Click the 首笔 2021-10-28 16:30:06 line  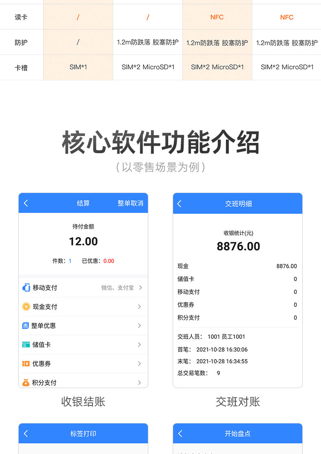(x=213, y=349)
